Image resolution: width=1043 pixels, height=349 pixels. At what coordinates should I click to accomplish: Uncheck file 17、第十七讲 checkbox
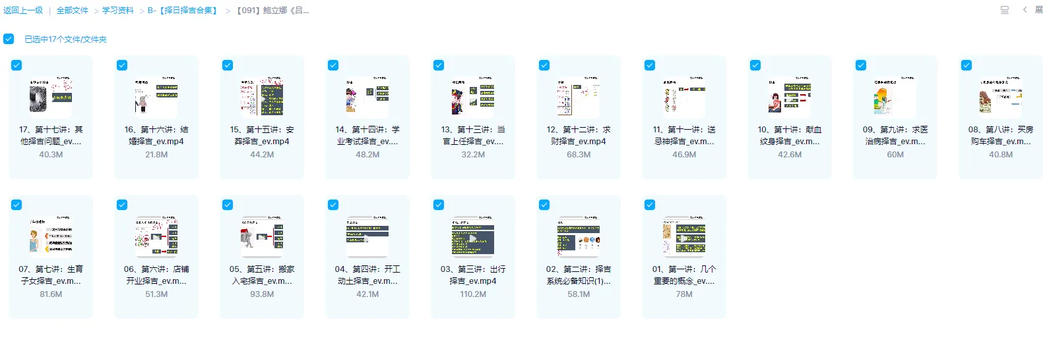pos(16,65)
